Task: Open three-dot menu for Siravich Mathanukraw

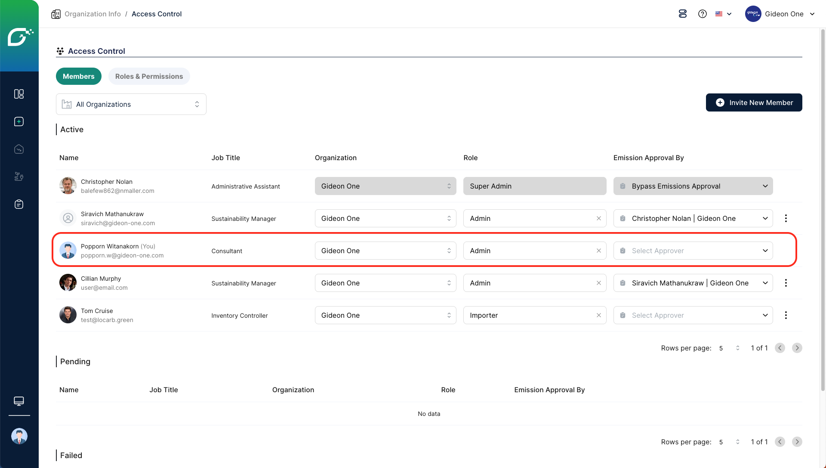Action: pyautogui.click(x=786, y=218)
